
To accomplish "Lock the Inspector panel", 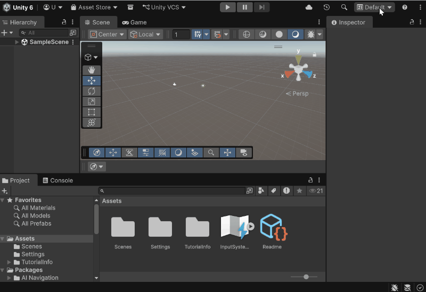I will point(412,22).
